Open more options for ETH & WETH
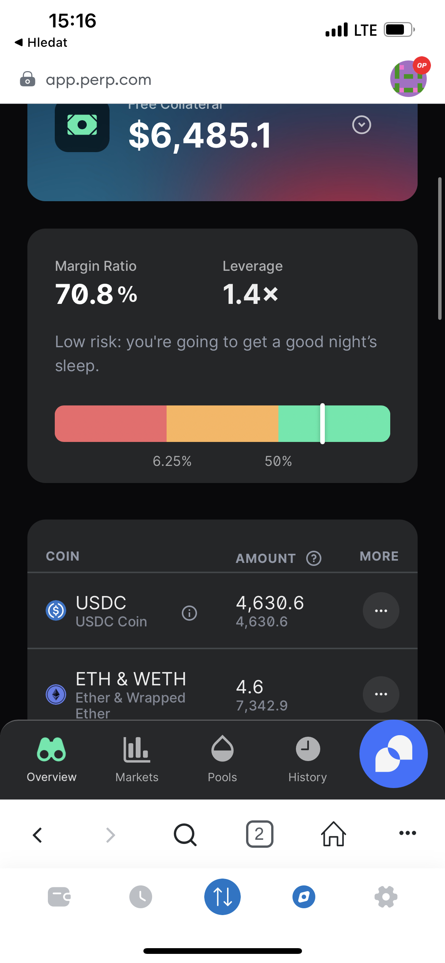Image resolution: width=445 pixels, height=963 pixels. 381,694
